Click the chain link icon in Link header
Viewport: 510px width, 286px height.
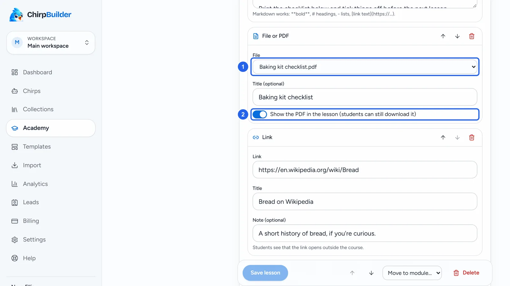pyautogui.click(x=256, y=138)
